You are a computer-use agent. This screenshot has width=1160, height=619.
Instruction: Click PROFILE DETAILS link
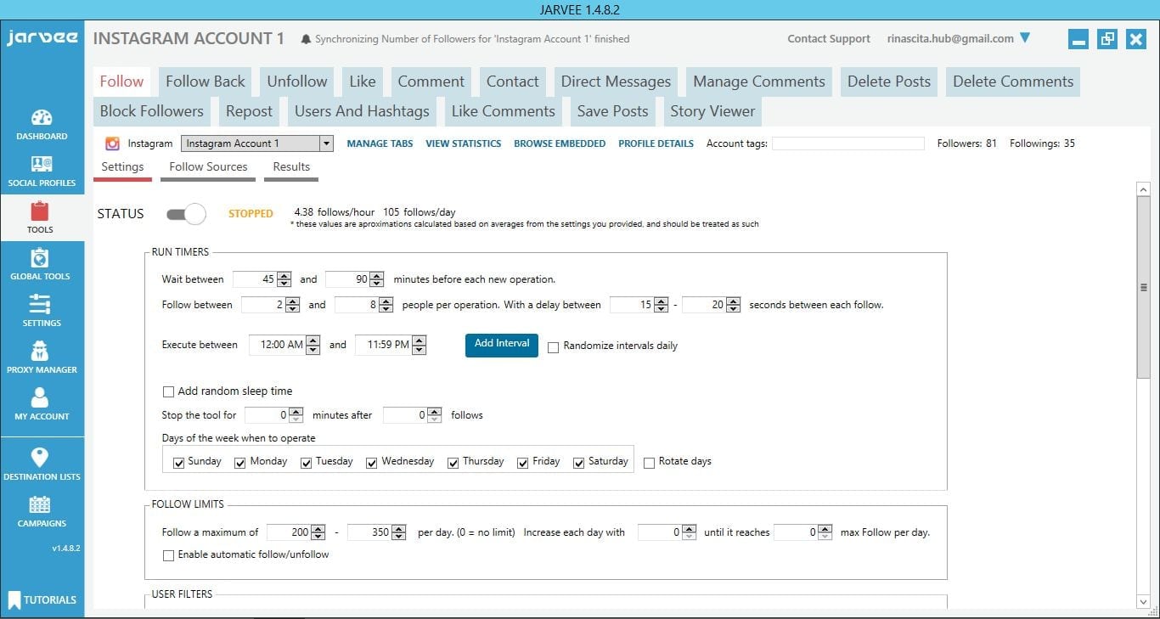coord(656,143)
